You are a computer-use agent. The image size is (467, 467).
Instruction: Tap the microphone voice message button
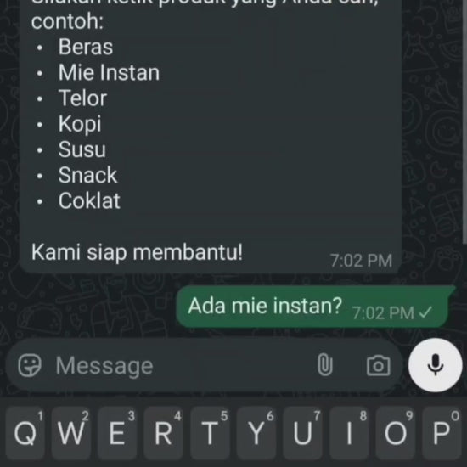click(435, 365)
